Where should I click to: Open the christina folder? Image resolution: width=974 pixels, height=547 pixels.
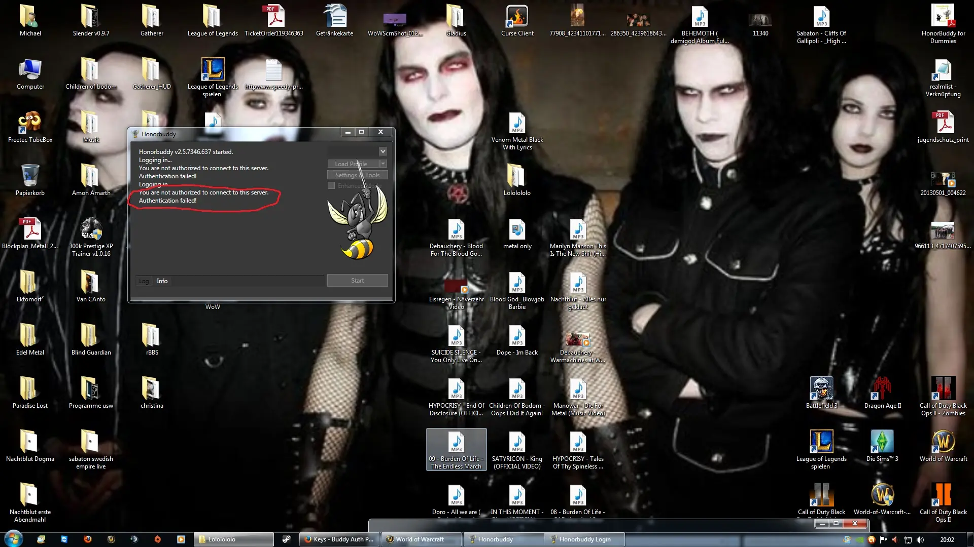click(x=152, y=393)
